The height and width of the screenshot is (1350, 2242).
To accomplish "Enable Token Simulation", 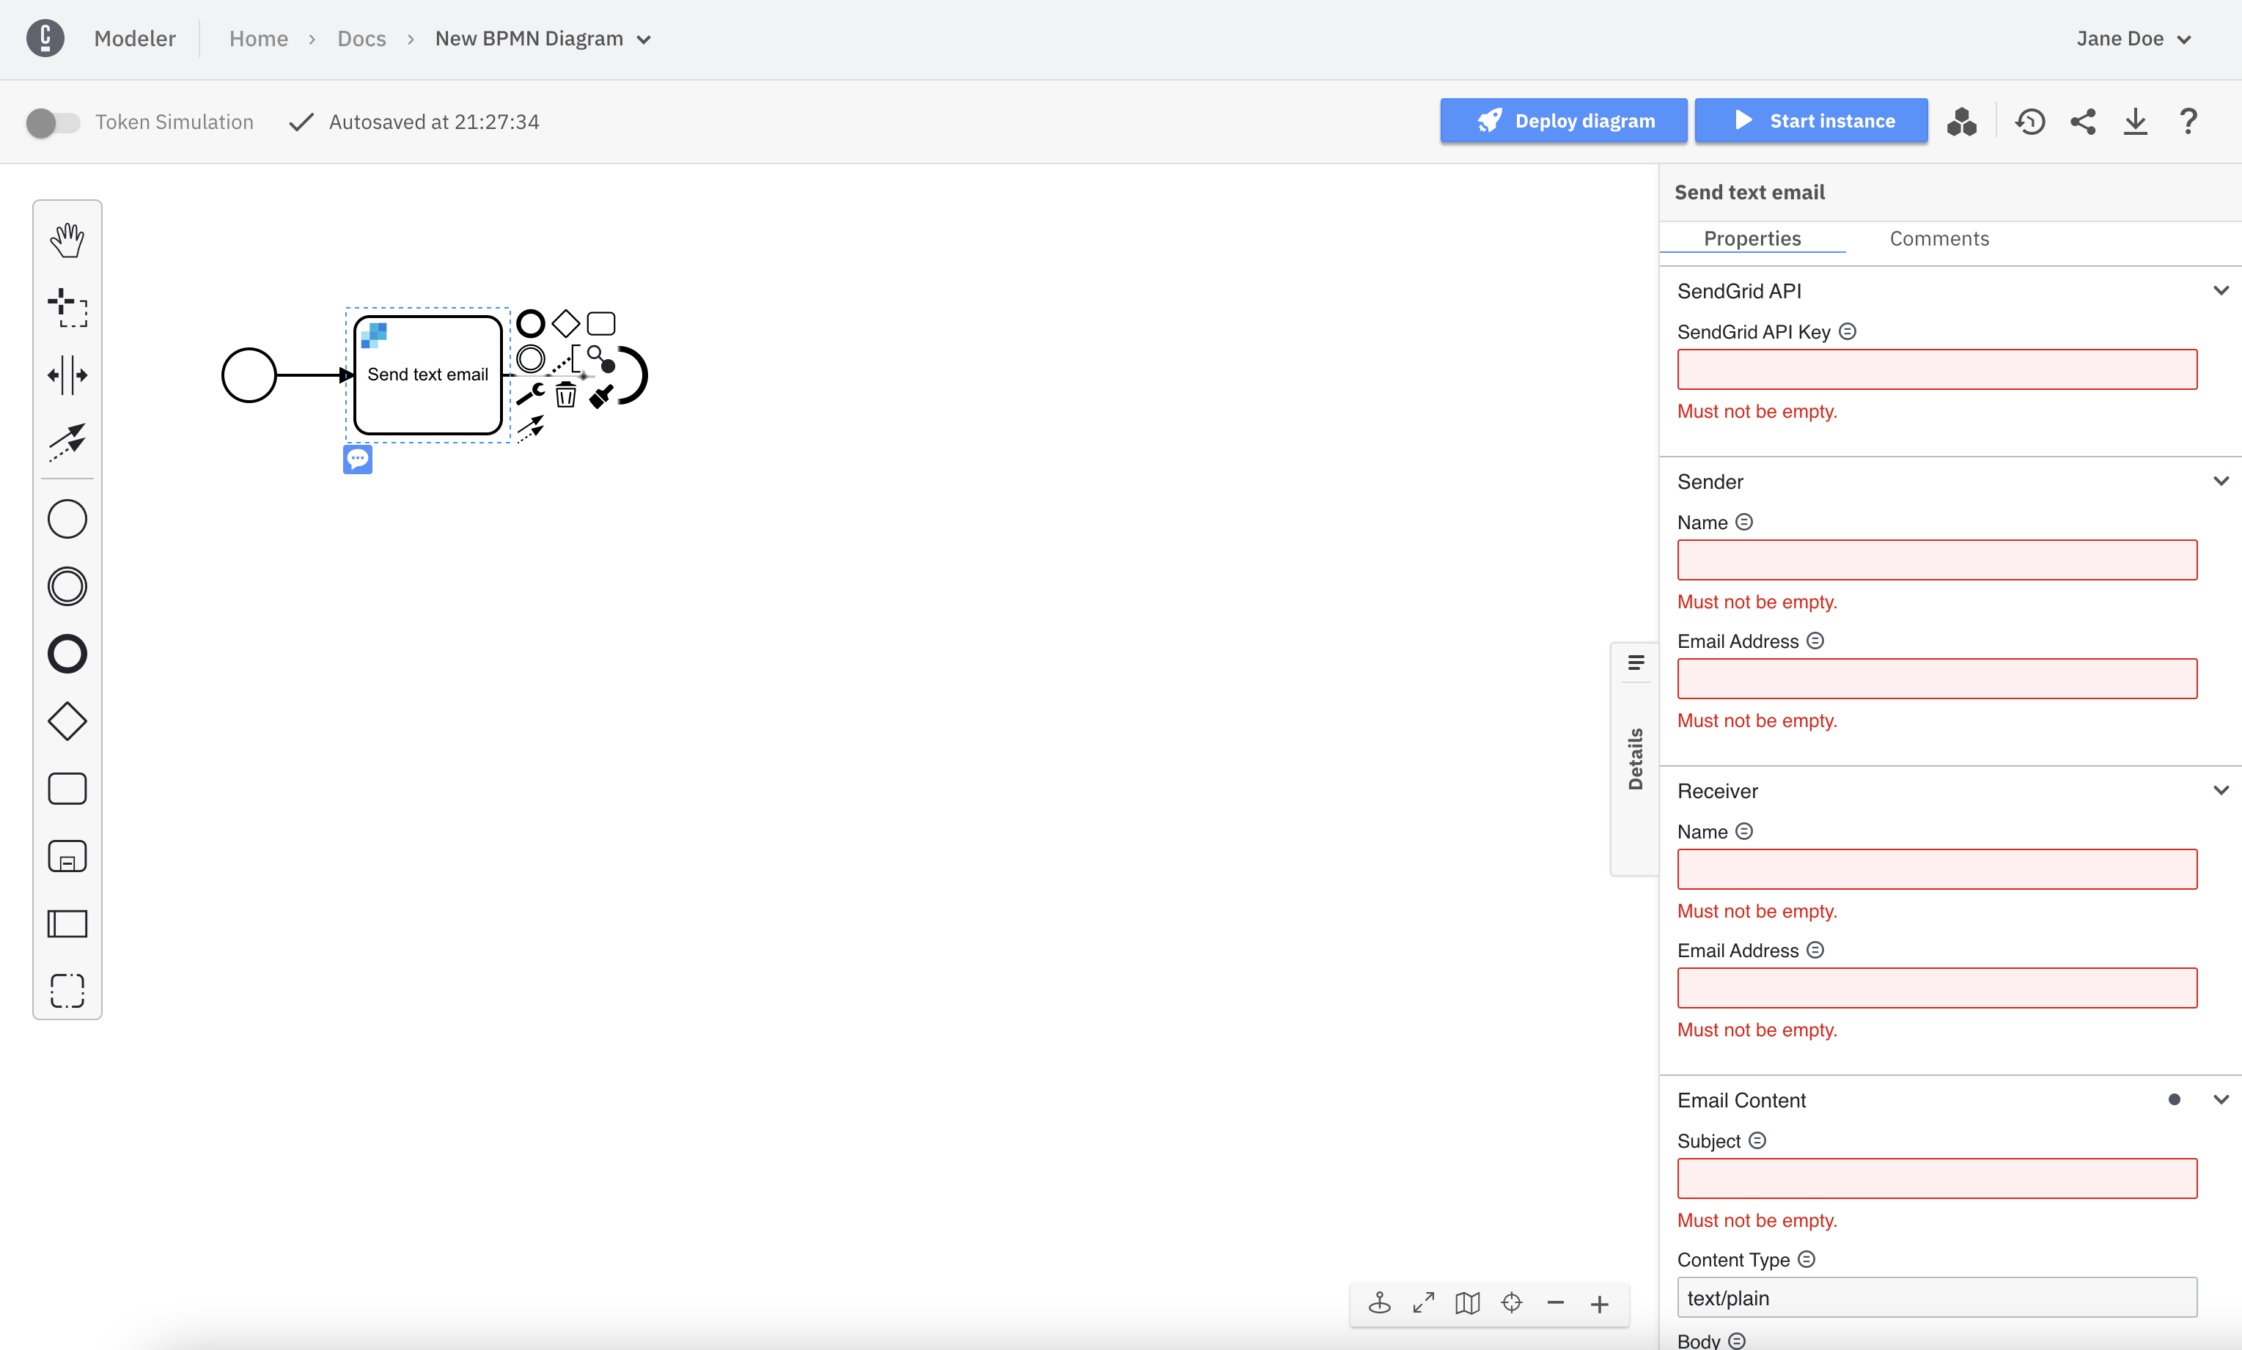I will [x=52, y=122].
